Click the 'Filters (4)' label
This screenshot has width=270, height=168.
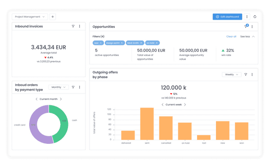point(98,37)
